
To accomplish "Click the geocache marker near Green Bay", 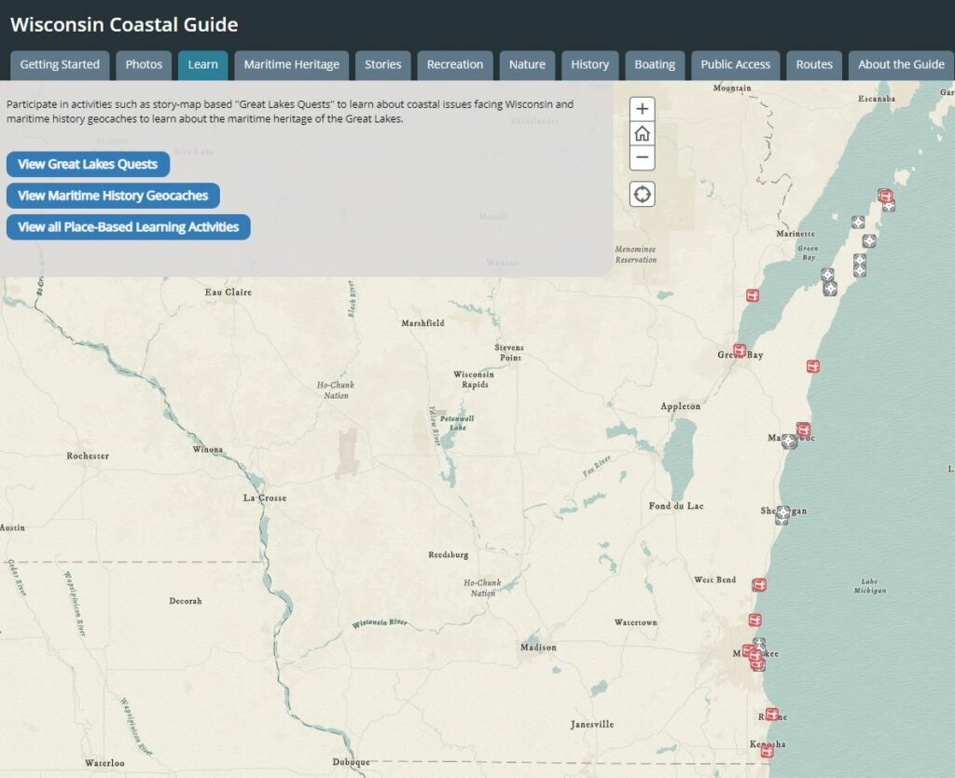I will point(741,351).
